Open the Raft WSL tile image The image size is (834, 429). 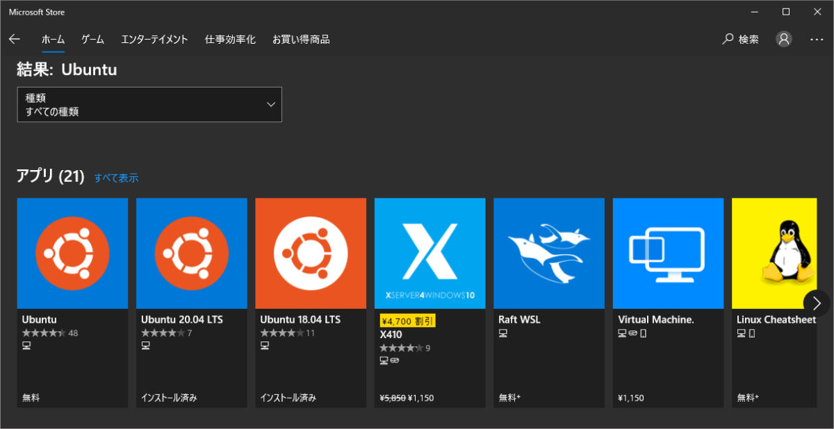549,253
